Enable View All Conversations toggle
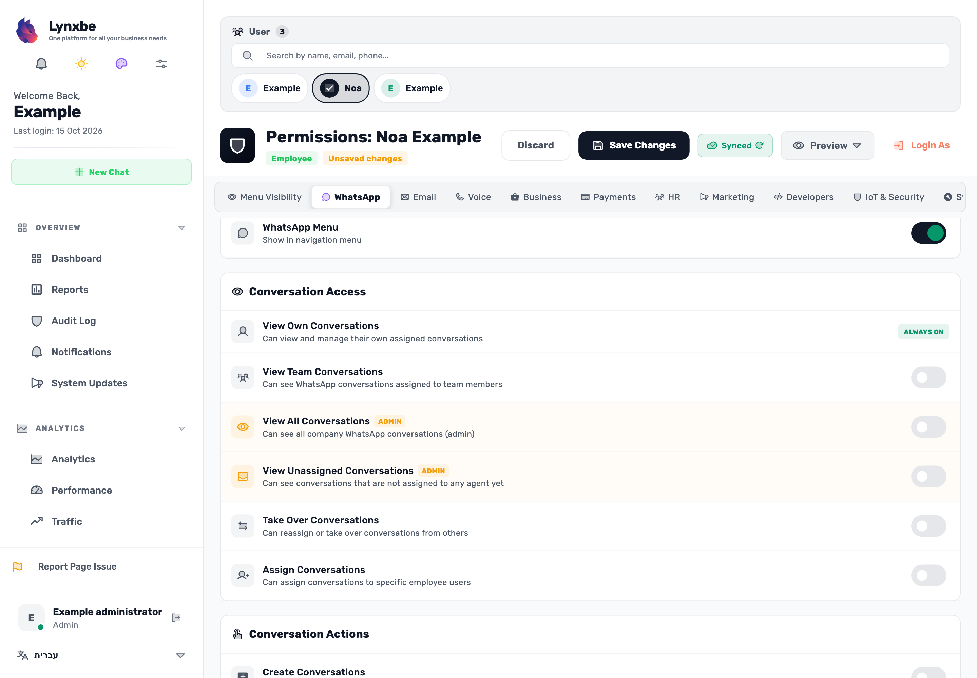Viewport: 977px width, 678px height. 928,427
